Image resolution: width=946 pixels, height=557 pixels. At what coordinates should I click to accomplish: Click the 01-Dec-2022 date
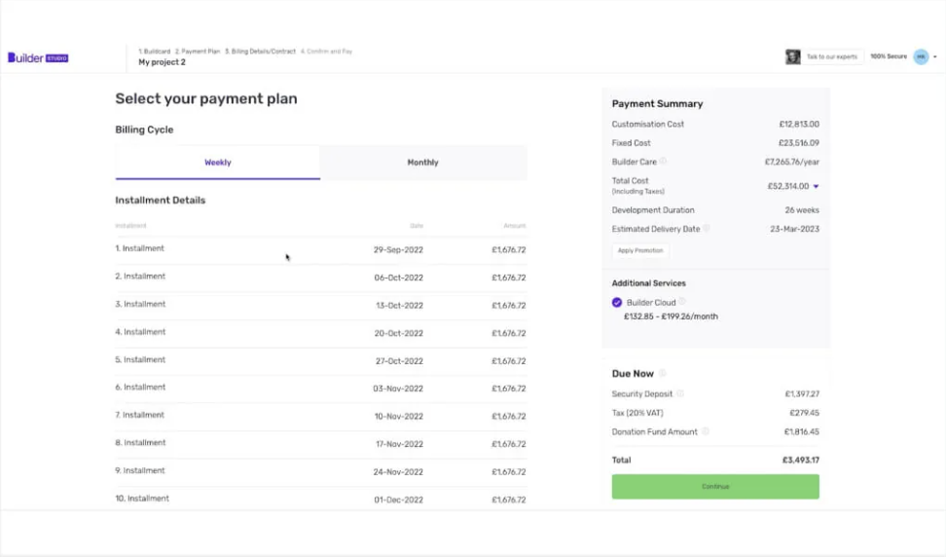coord(399,500)
